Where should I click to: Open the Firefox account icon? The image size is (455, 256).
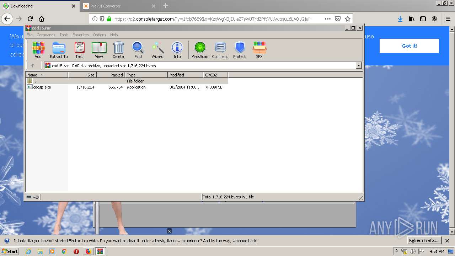[x=434, y=19]
